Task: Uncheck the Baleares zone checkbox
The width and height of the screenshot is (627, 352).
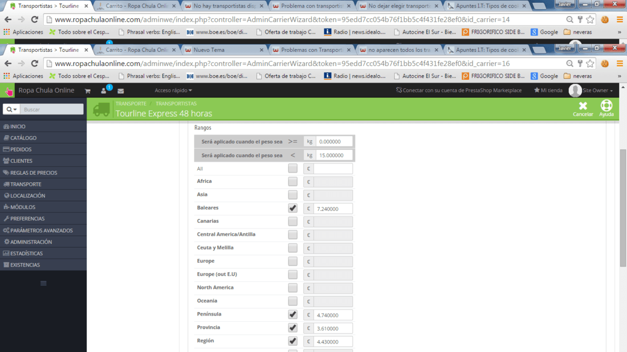Action: pos(293,208)
